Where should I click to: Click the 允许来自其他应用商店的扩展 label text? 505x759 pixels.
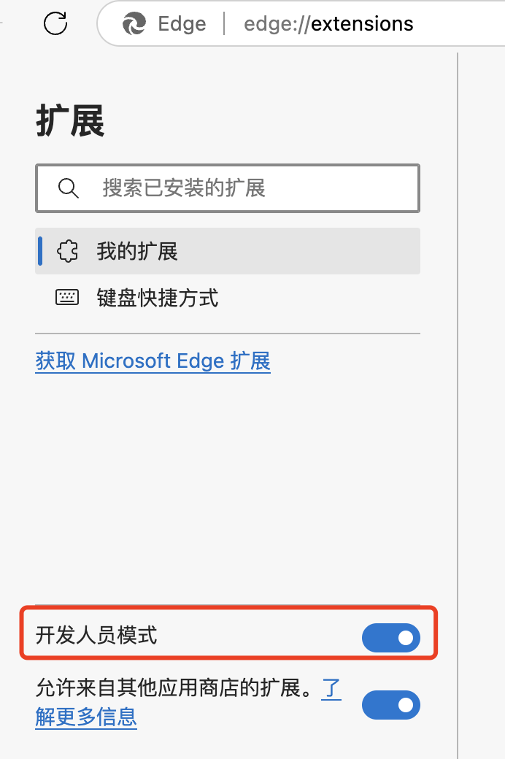click(168, 688)
